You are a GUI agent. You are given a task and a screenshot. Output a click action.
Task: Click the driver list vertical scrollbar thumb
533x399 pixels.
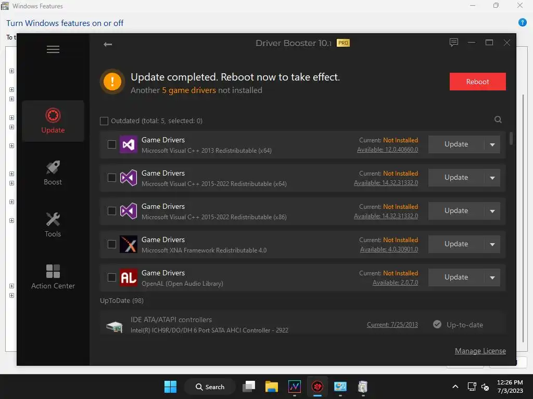pyautogui.click(x=511, y=138)
